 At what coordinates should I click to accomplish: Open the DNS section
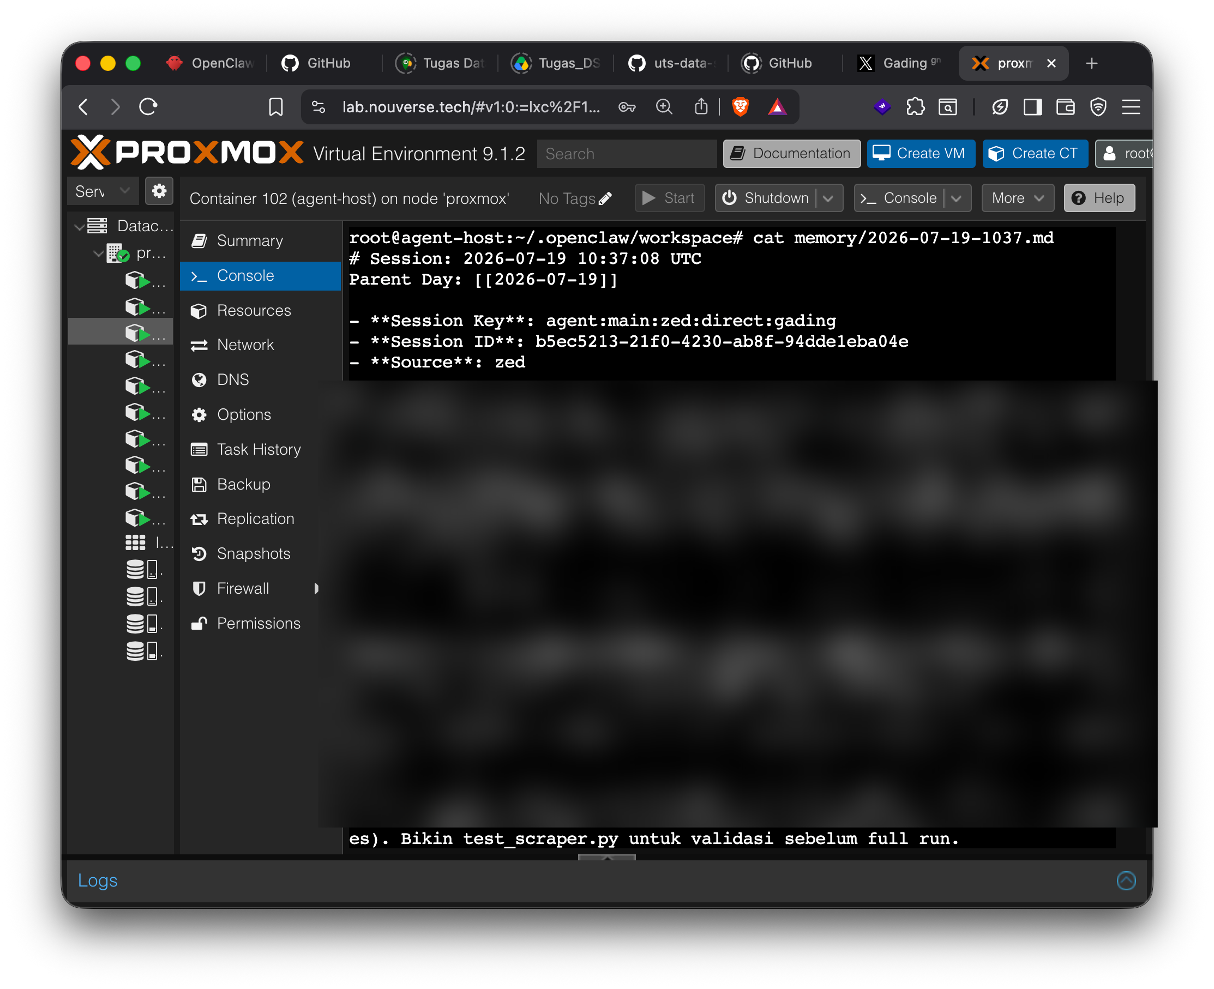261,380
